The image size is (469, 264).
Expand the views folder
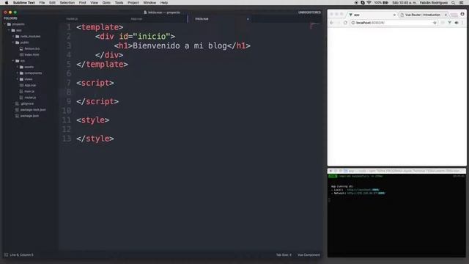(x=18, y=79)
